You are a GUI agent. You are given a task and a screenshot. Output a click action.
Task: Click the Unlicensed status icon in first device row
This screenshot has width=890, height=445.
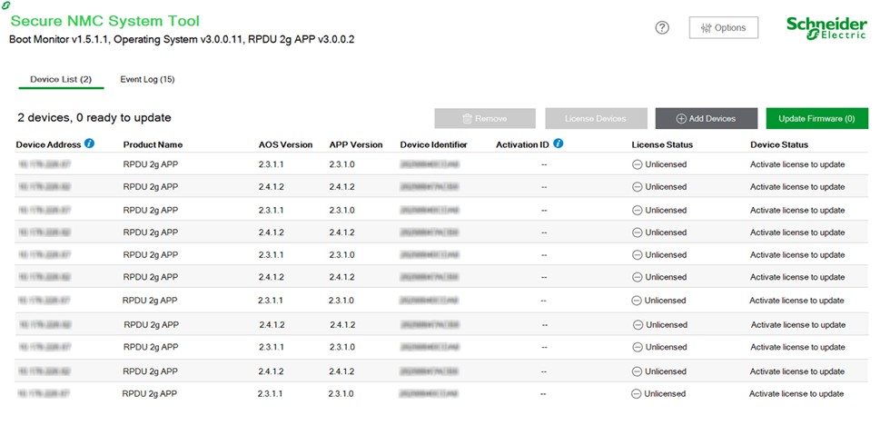coord(638,164)
